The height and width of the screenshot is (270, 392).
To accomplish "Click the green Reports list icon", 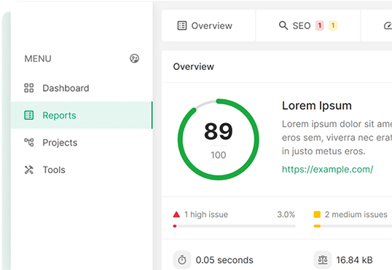I will 28,115.
